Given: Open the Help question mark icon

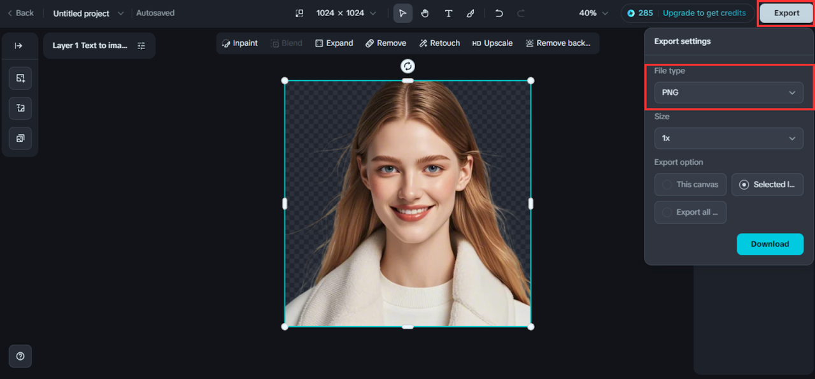Looking at the screenshot, I should point(20,356).
